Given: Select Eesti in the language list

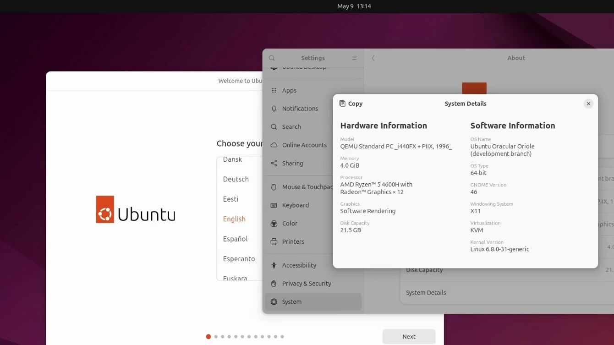Looking at the screenshot, I should [x=230, y=199].
